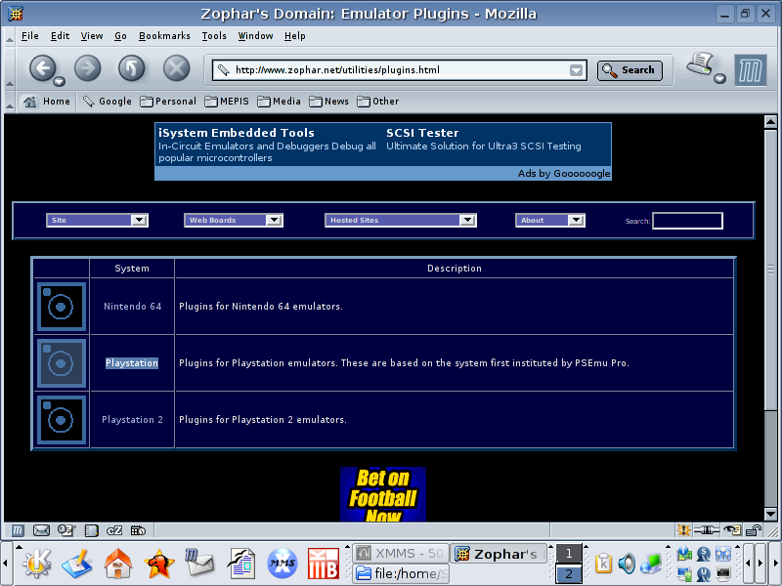Screen dimensions: 782x586
Task: Click the Print icon in the toolbar
Action: pyautogui.click(x=700, y=66)
